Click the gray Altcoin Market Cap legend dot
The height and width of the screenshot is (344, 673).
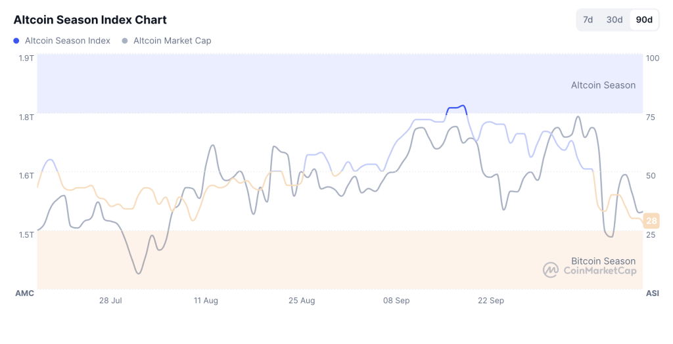pos(125,41)
